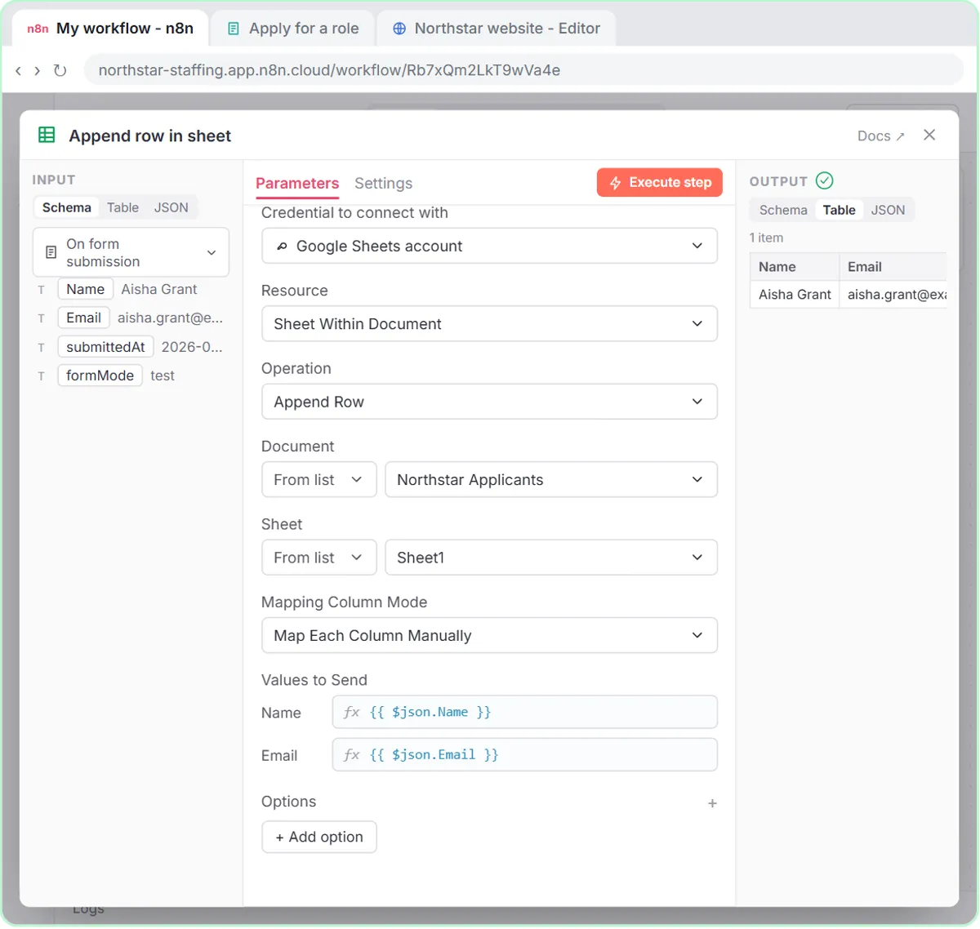The height and width of the screenshot is (929, 980).
Task: Click the globe icon in the Northstar website tab
Action: (x=399, y=29)
